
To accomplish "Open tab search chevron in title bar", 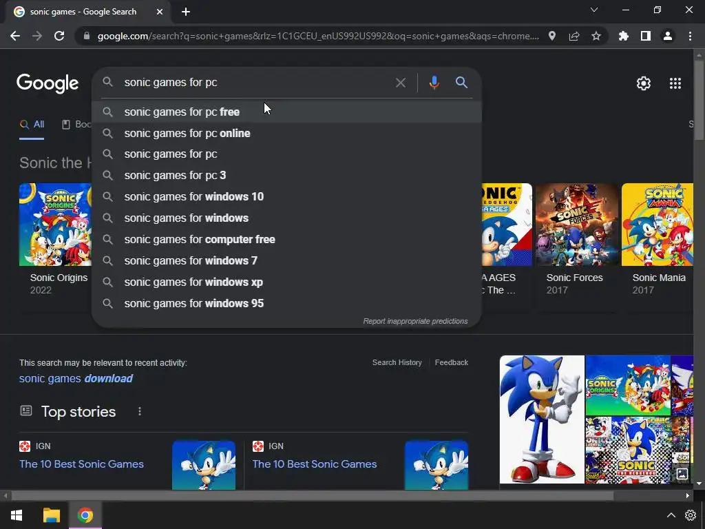I will point(594,10).
